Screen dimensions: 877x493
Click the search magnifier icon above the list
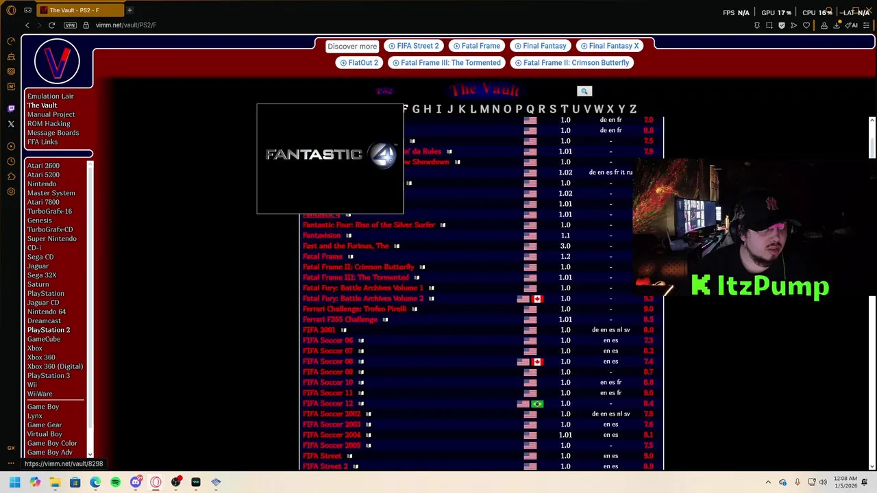(584, 91)
